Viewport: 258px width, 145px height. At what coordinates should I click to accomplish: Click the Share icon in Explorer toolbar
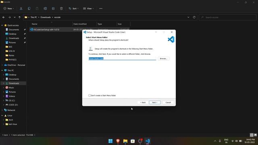tap(53, 8)
